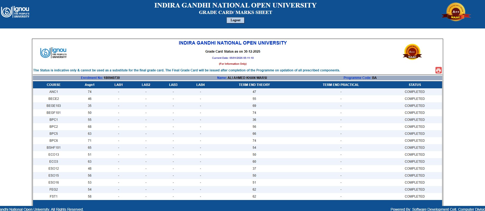Click the white page title in the blue header
The width and height of the screenshot is (485, 211).
(x=235, y=5)
